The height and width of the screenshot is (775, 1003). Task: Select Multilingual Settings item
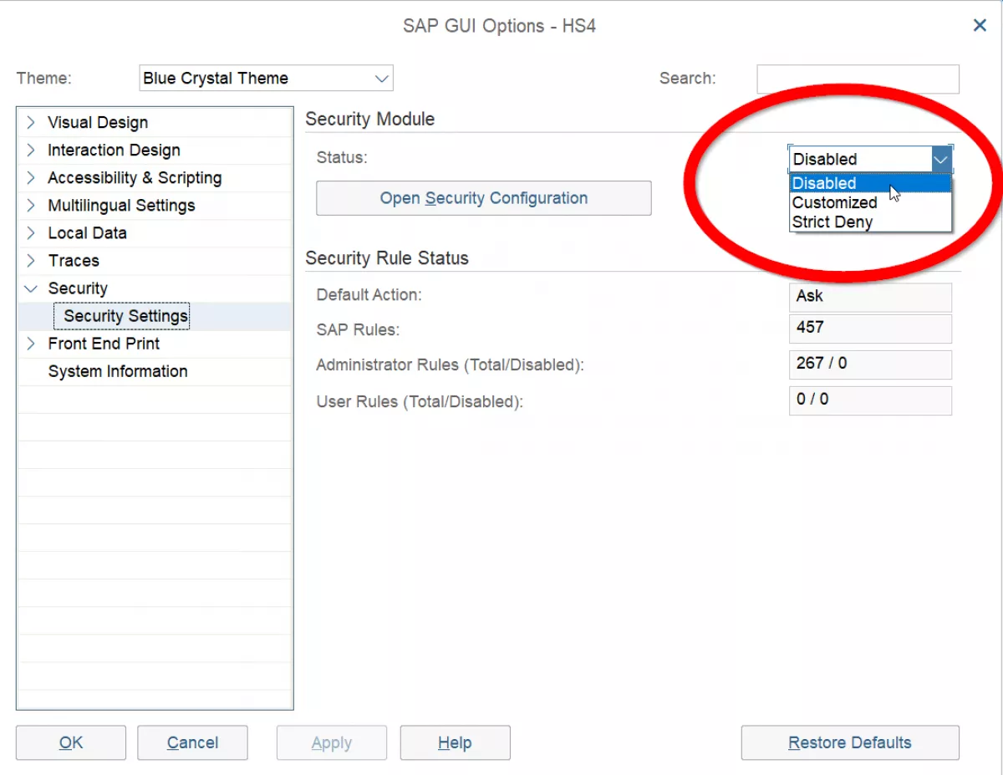click(x=121, y=206)
